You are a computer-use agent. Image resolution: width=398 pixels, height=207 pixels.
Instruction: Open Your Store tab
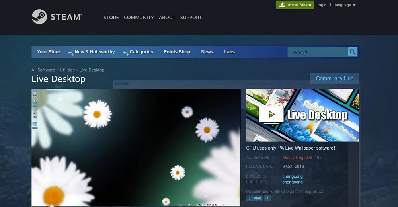pyautogui.click(x=49, y=52)
